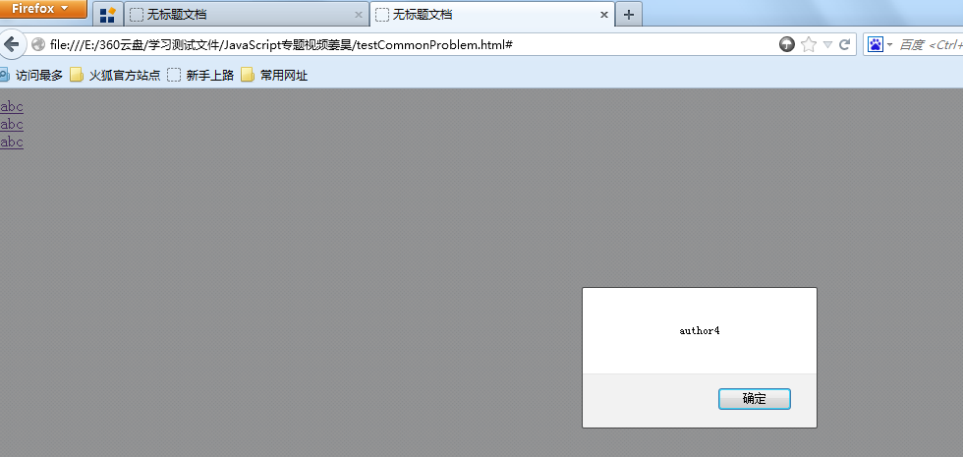Open the tab groups icon
The height and width of the screenshot is (457, 963).
(107, 14)
